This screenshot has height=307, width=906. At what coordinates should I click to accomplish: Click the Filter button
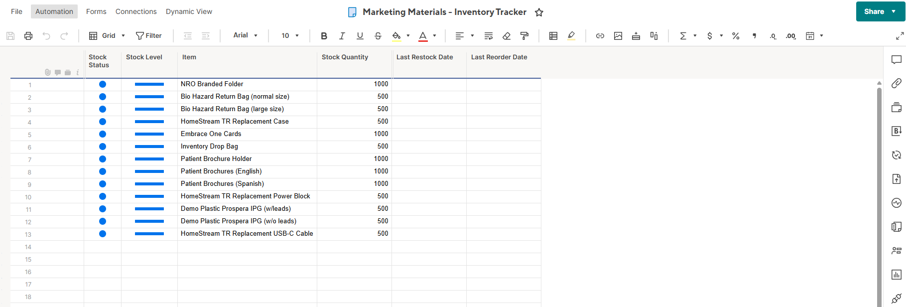click(149, 36)
